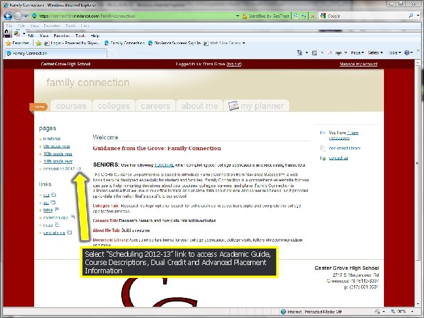Open the about me tab
This screenshot has height=318, width=424.
pyautogui.click(x=200, y=106)
